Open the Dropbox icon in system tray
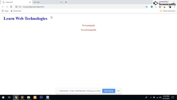The height and width of the screenshot is (100, 177). click(154, 97)
